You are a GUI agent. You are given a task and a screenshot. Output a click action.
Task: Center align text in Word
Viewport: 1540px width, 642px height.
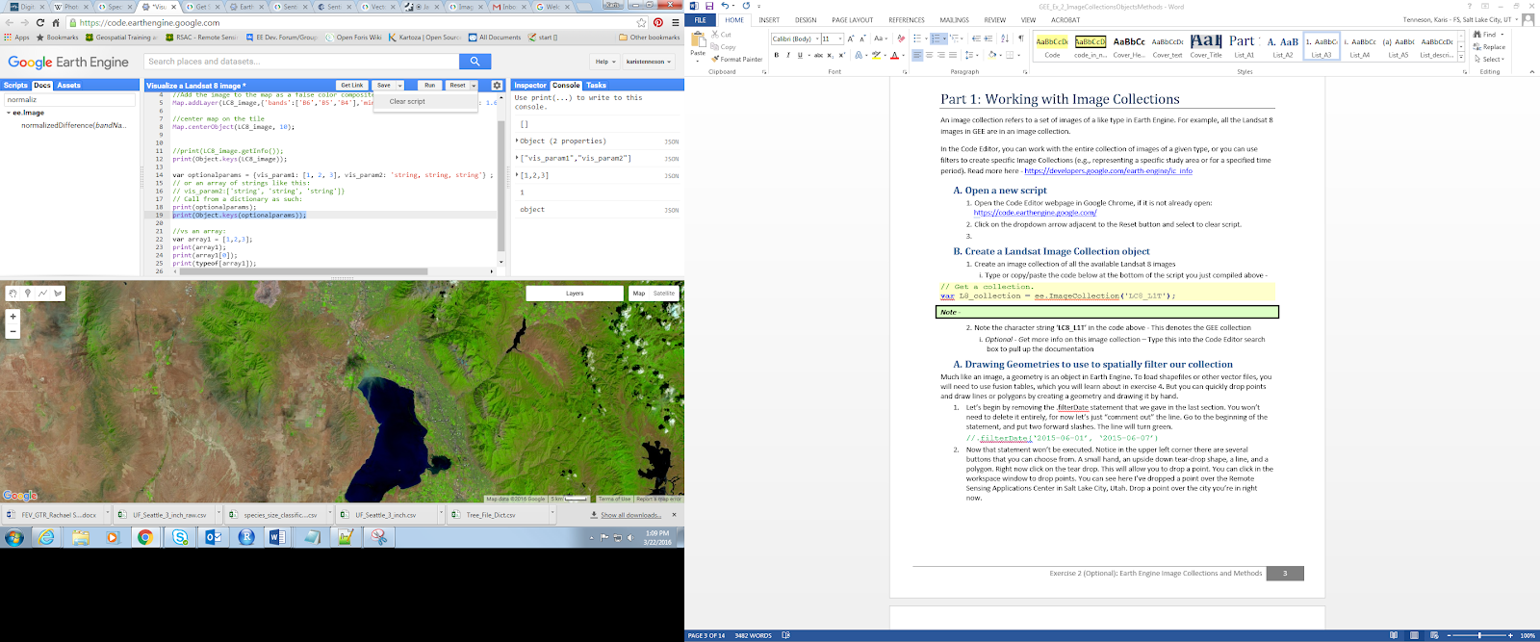930,55
